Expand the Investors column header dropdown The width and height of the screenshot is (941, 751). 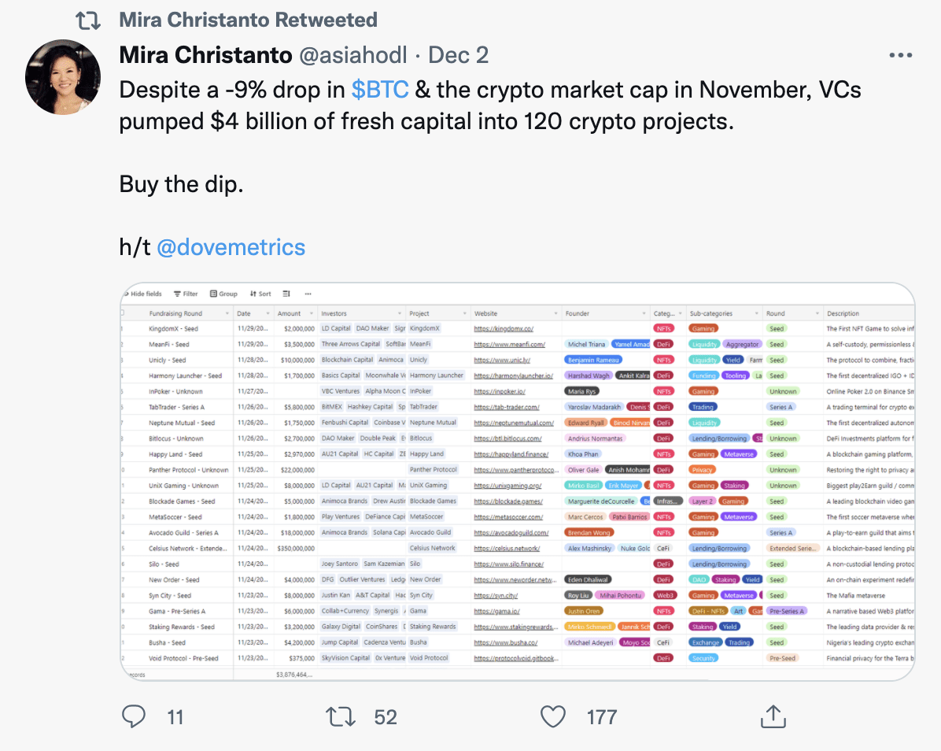pos(400,313)
